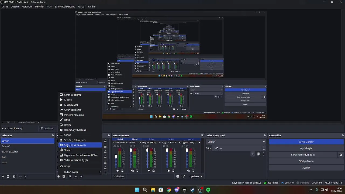The width and height of the screenshot is (345, 194).
Task: Mute the Uygula...(BETA) mixer channel
Action: coord(149,171)
